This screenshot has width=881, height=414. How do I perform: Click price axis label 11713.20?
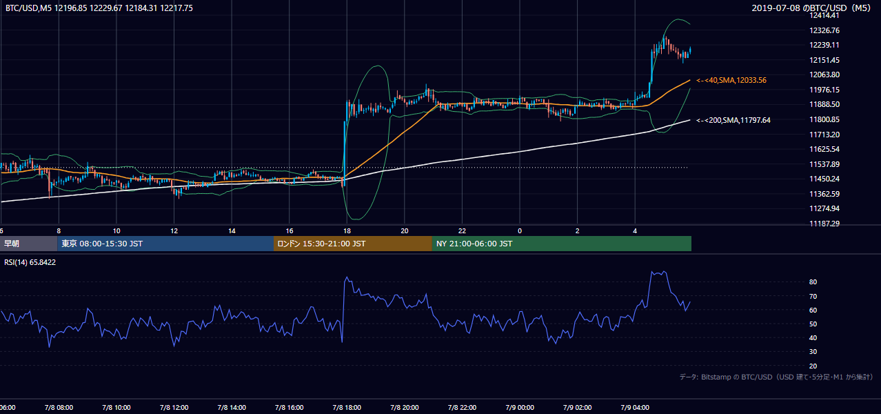[x=824, y=135]
